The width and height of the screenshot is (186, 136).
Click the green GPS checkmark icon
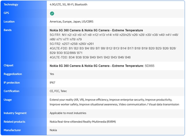coord(52,13)
